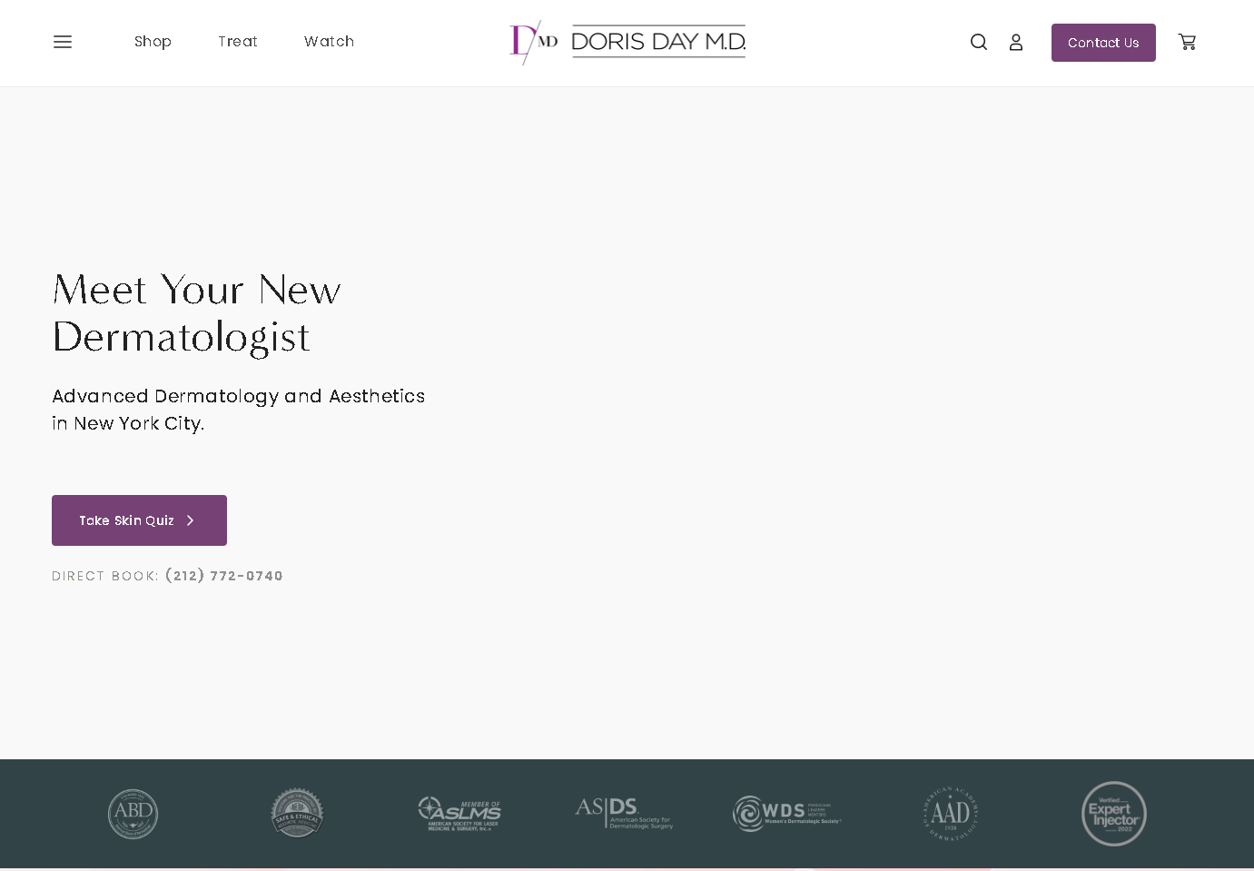Click the WDS Women's Dermatologic Society logo
Viewport: 1254px width, 871px height.
[787, 814]
